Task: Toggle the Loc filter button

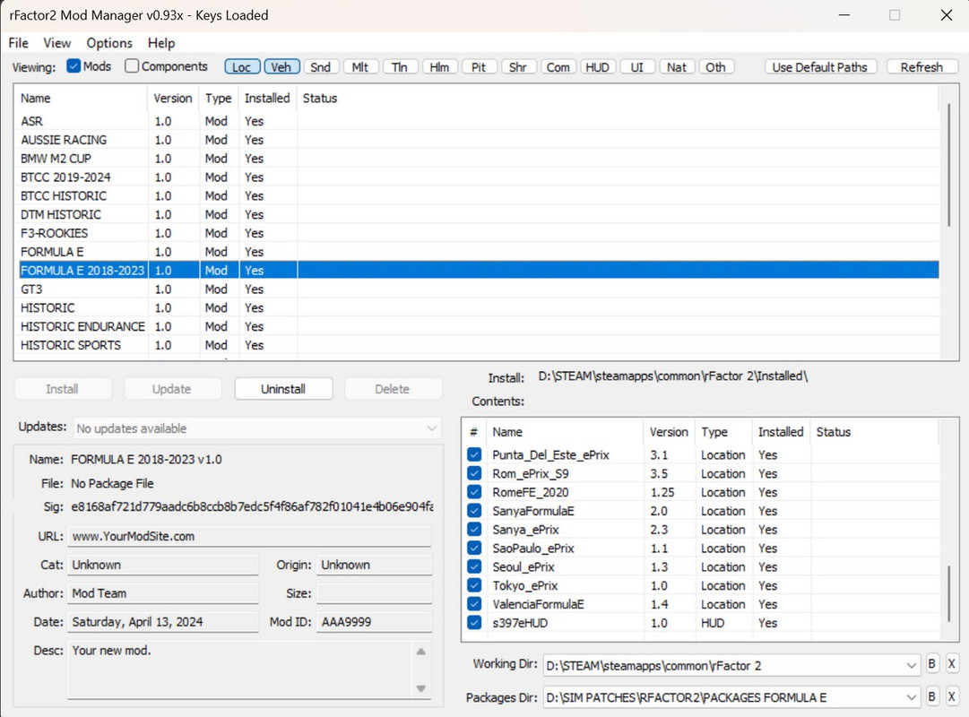Action: tap(242, 66)
